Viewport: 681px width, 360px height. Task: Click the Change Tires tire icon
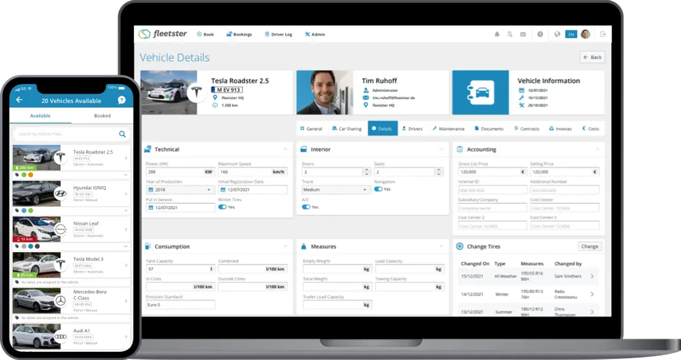click(x=460, y=246)
